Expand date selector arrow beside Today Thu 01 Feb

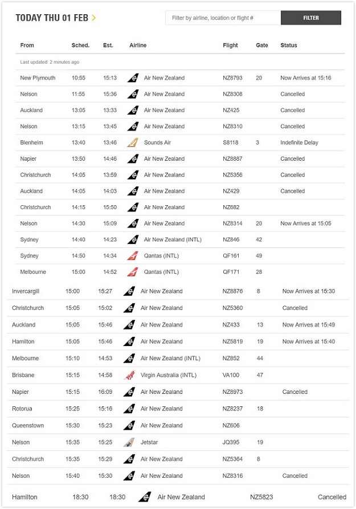coord(94,18)
